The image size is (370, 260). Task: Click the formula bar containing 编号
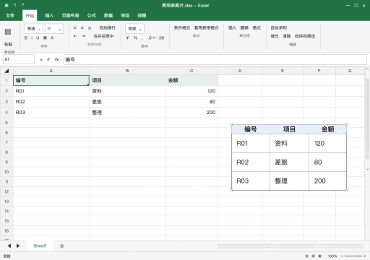pos(215,59)
